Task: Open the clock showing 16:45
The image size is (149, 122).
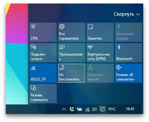Action: (x=130, y=109)
